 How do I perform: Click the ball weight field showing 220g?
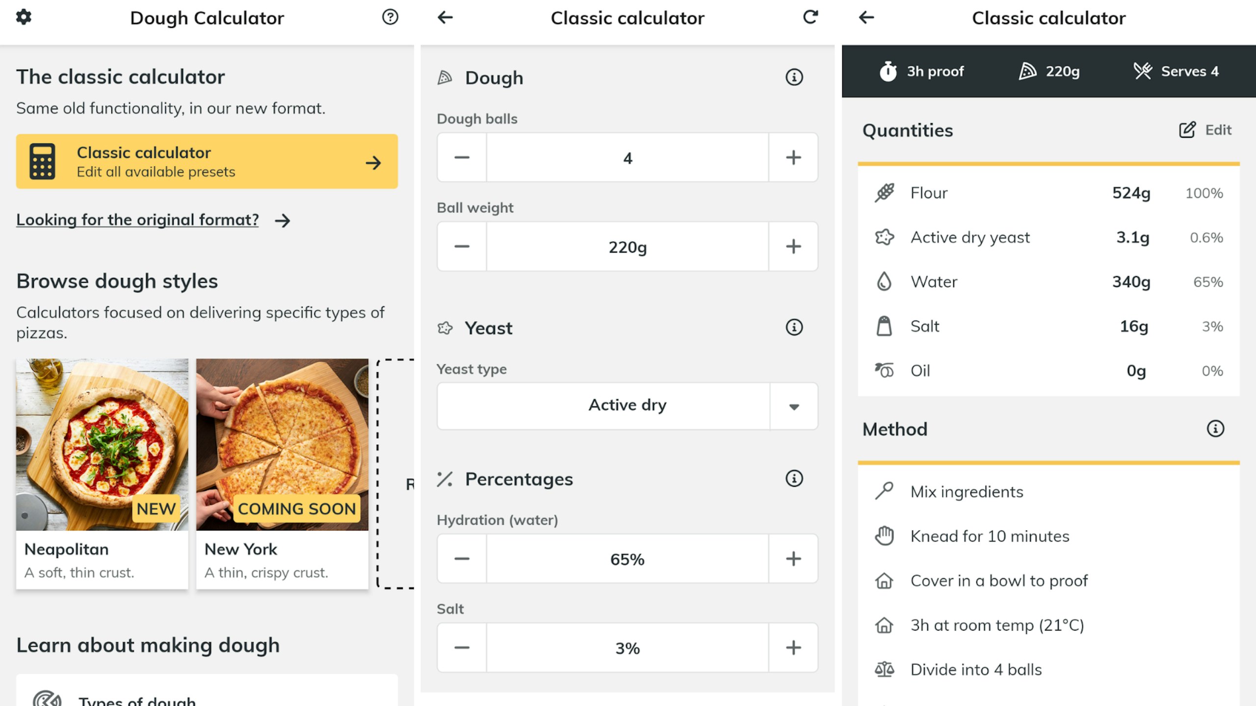point(628,246)
